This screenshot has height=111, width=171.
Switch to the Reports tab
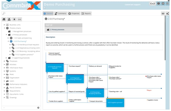point(86,13)
